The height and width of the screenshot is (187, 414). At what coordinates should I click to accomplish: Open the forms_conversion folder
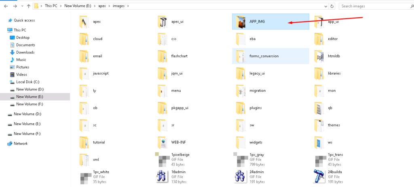264,56
